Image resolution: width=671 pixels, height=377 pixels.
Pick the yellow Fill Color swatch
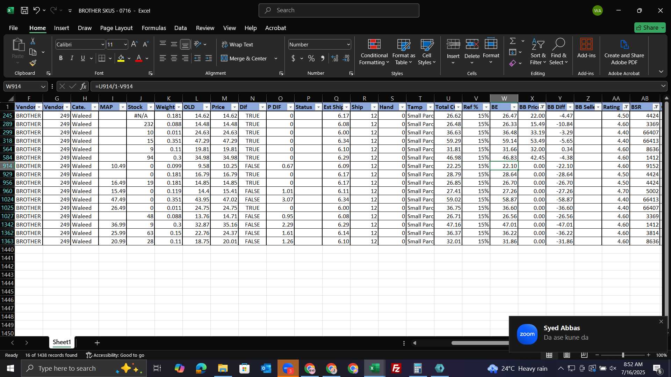(x=121, y=59)
